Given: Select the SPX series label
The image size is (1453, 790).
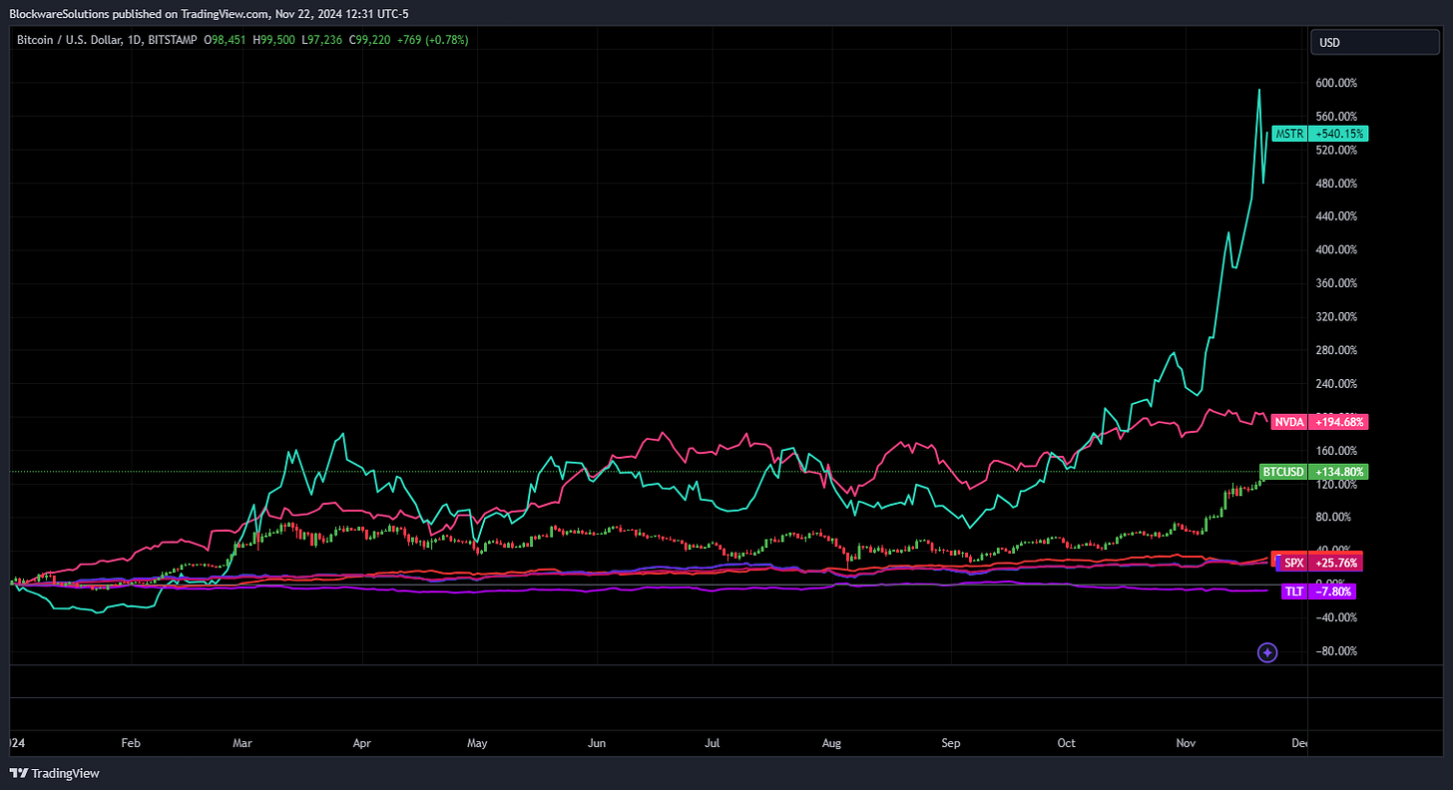Looking at the screenshot, I should (1293, 564).
